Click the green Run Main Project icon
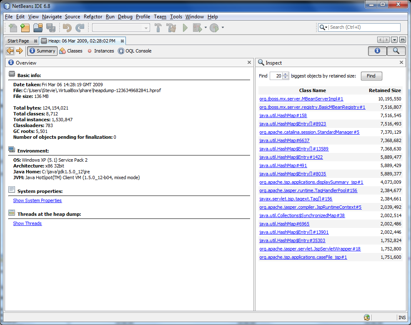Viewport: 411px width, 325px height. click(x=185, y=27)
